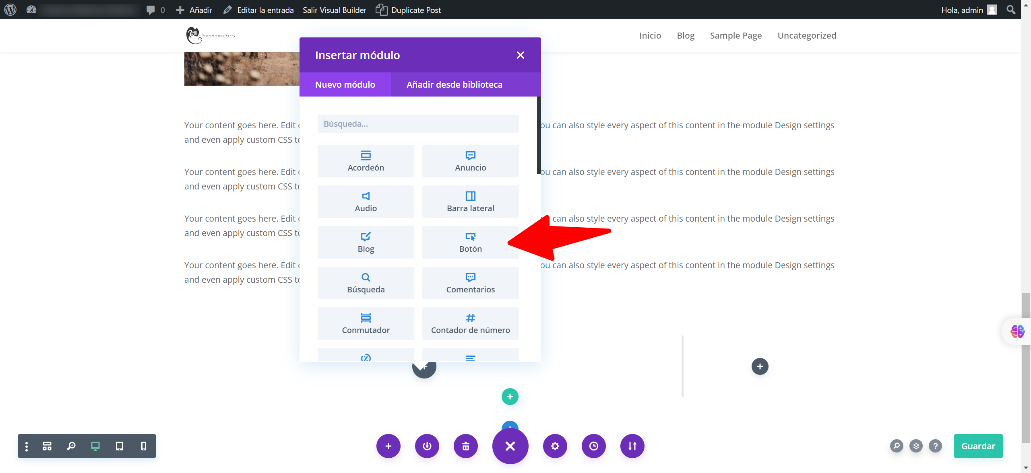Select the Nuevo módulo tab
The width and height of the screenshot is (1031, 473).
(x=345, y=84)
